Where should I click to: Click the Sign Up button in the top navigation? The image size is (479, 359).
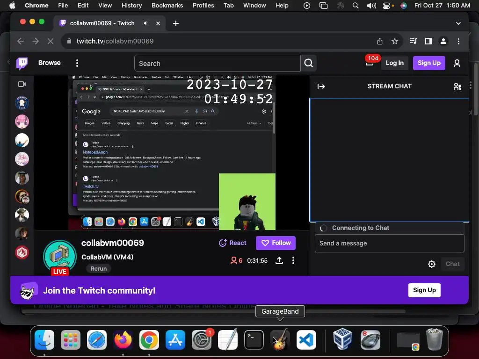tap(429, 63)
